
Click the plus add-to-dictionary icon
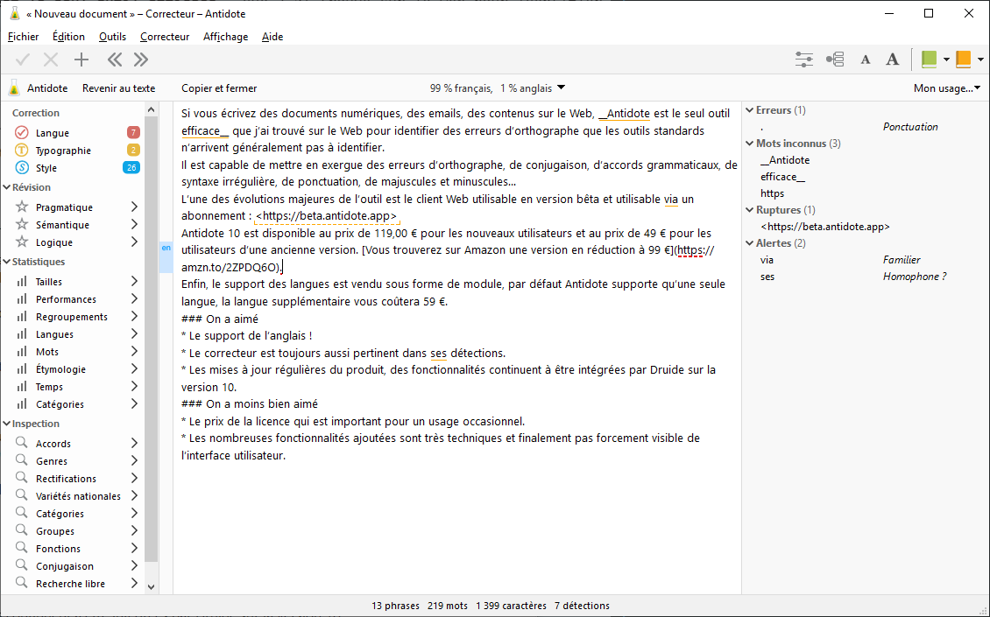tap(81, 60)
